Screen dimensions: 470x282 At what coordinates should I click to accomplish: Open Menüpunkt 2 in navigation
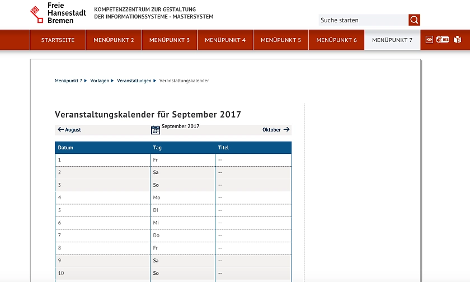[114, 40]
